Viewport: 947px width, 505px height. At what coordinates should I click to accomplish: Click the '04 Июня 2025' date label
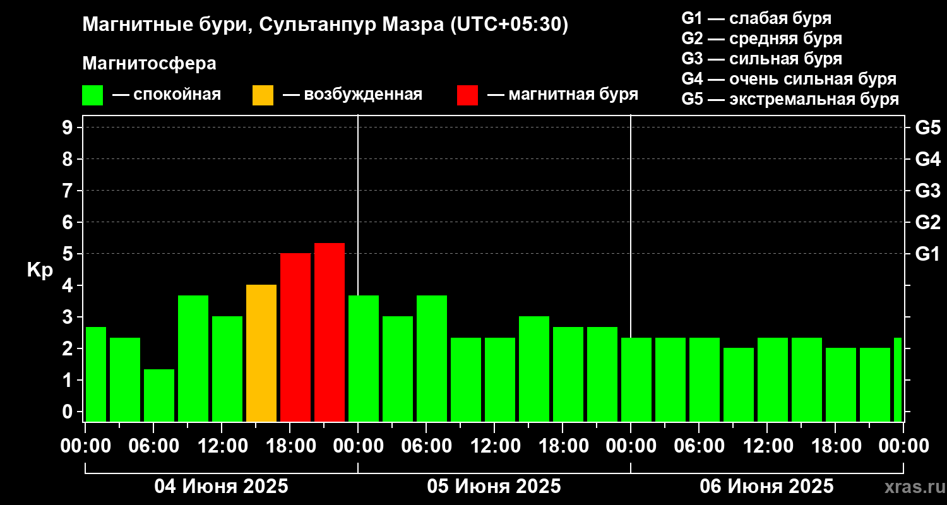(x=222, y=487)
